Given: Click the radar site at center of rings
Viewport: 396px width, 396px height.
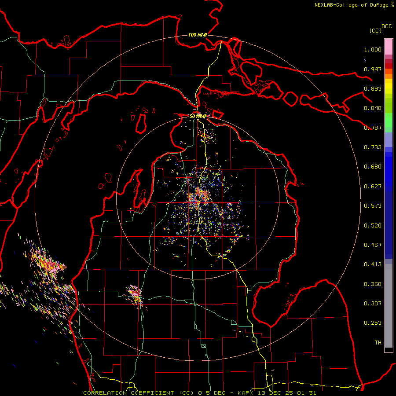Looking at the screenshot, I should pyautogui.click(x=198, y=198).
